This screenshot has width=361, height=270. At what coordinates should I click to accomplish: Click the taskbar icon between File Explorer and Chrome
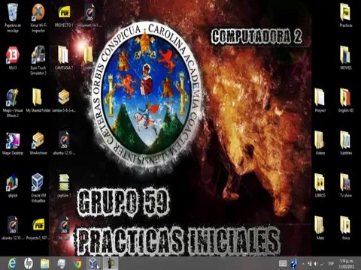[61, 263]
